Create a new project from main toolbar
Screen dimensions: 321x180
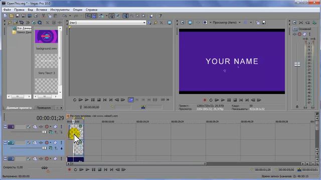coord(6,15)
